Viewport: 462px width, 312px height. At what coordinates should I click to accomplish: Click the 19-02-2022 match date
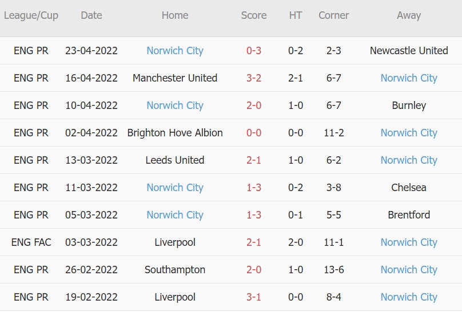[91, 297]
